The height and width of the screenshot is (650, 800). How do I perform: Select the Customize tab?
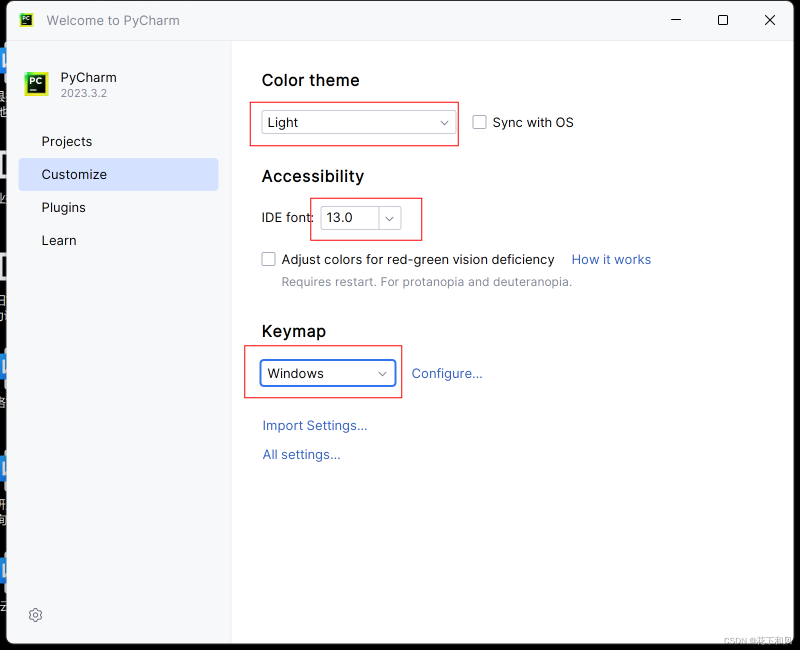click(74, 174)
